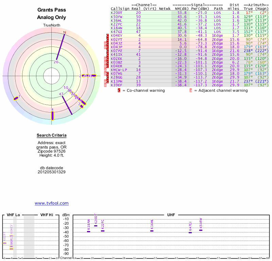
Task: Click the adjacent channel warning legend icon
Action: tap(191, 90)
